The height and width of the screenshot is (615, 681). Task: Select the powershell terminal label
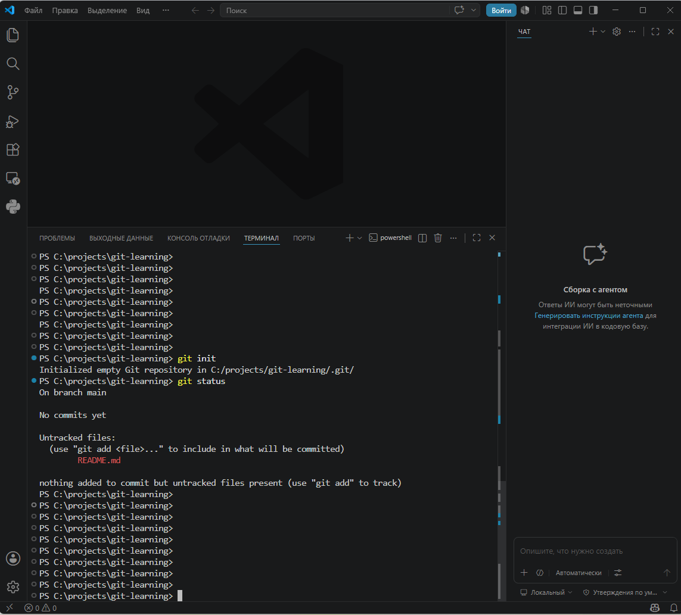(x=390, y=238)
